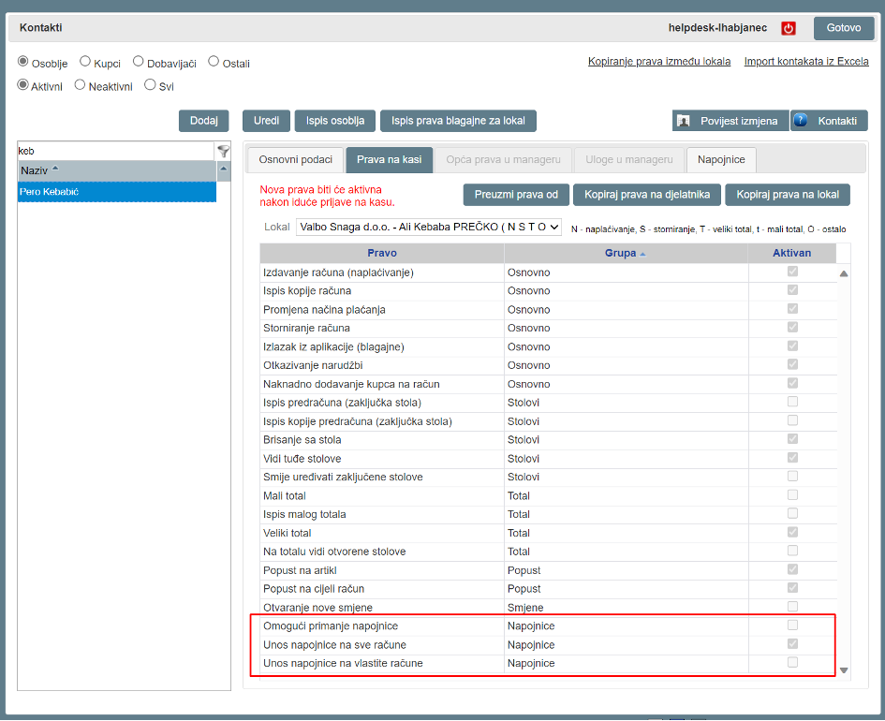Click contact list scroll-up arrow
The width and height of the screenshot is (885, 721).
click(x=224, y=170)
